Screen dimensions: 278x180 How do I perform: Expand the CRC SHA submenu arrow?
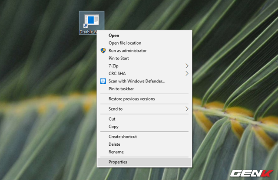tap(187, 73)
